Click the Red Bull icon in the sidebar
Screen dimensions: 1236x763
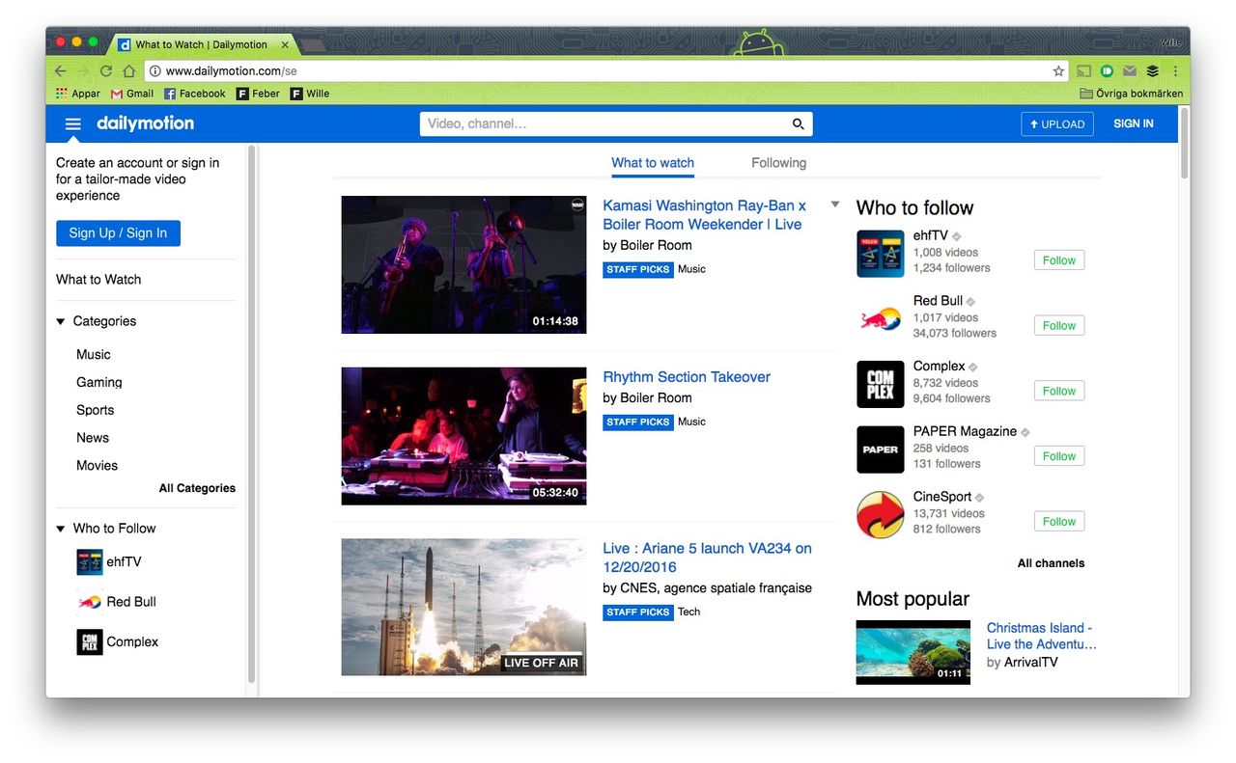click(x=90, y=602)
